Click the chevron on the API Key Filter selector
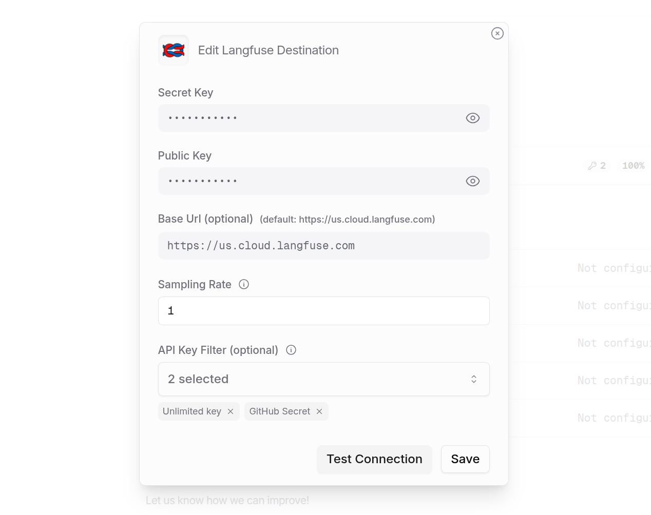The width and height of the screenshot is (651, 515). [474, 379]
